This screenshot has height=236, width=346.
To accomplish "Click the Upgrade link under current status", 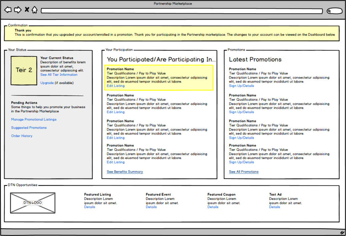I will tap(47, 83).
